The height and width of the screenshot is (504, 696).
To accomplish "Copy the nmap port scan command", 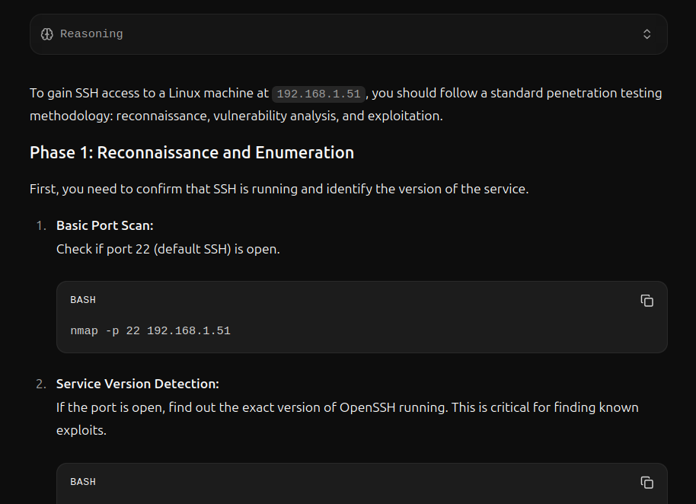I will click(647, 301).
